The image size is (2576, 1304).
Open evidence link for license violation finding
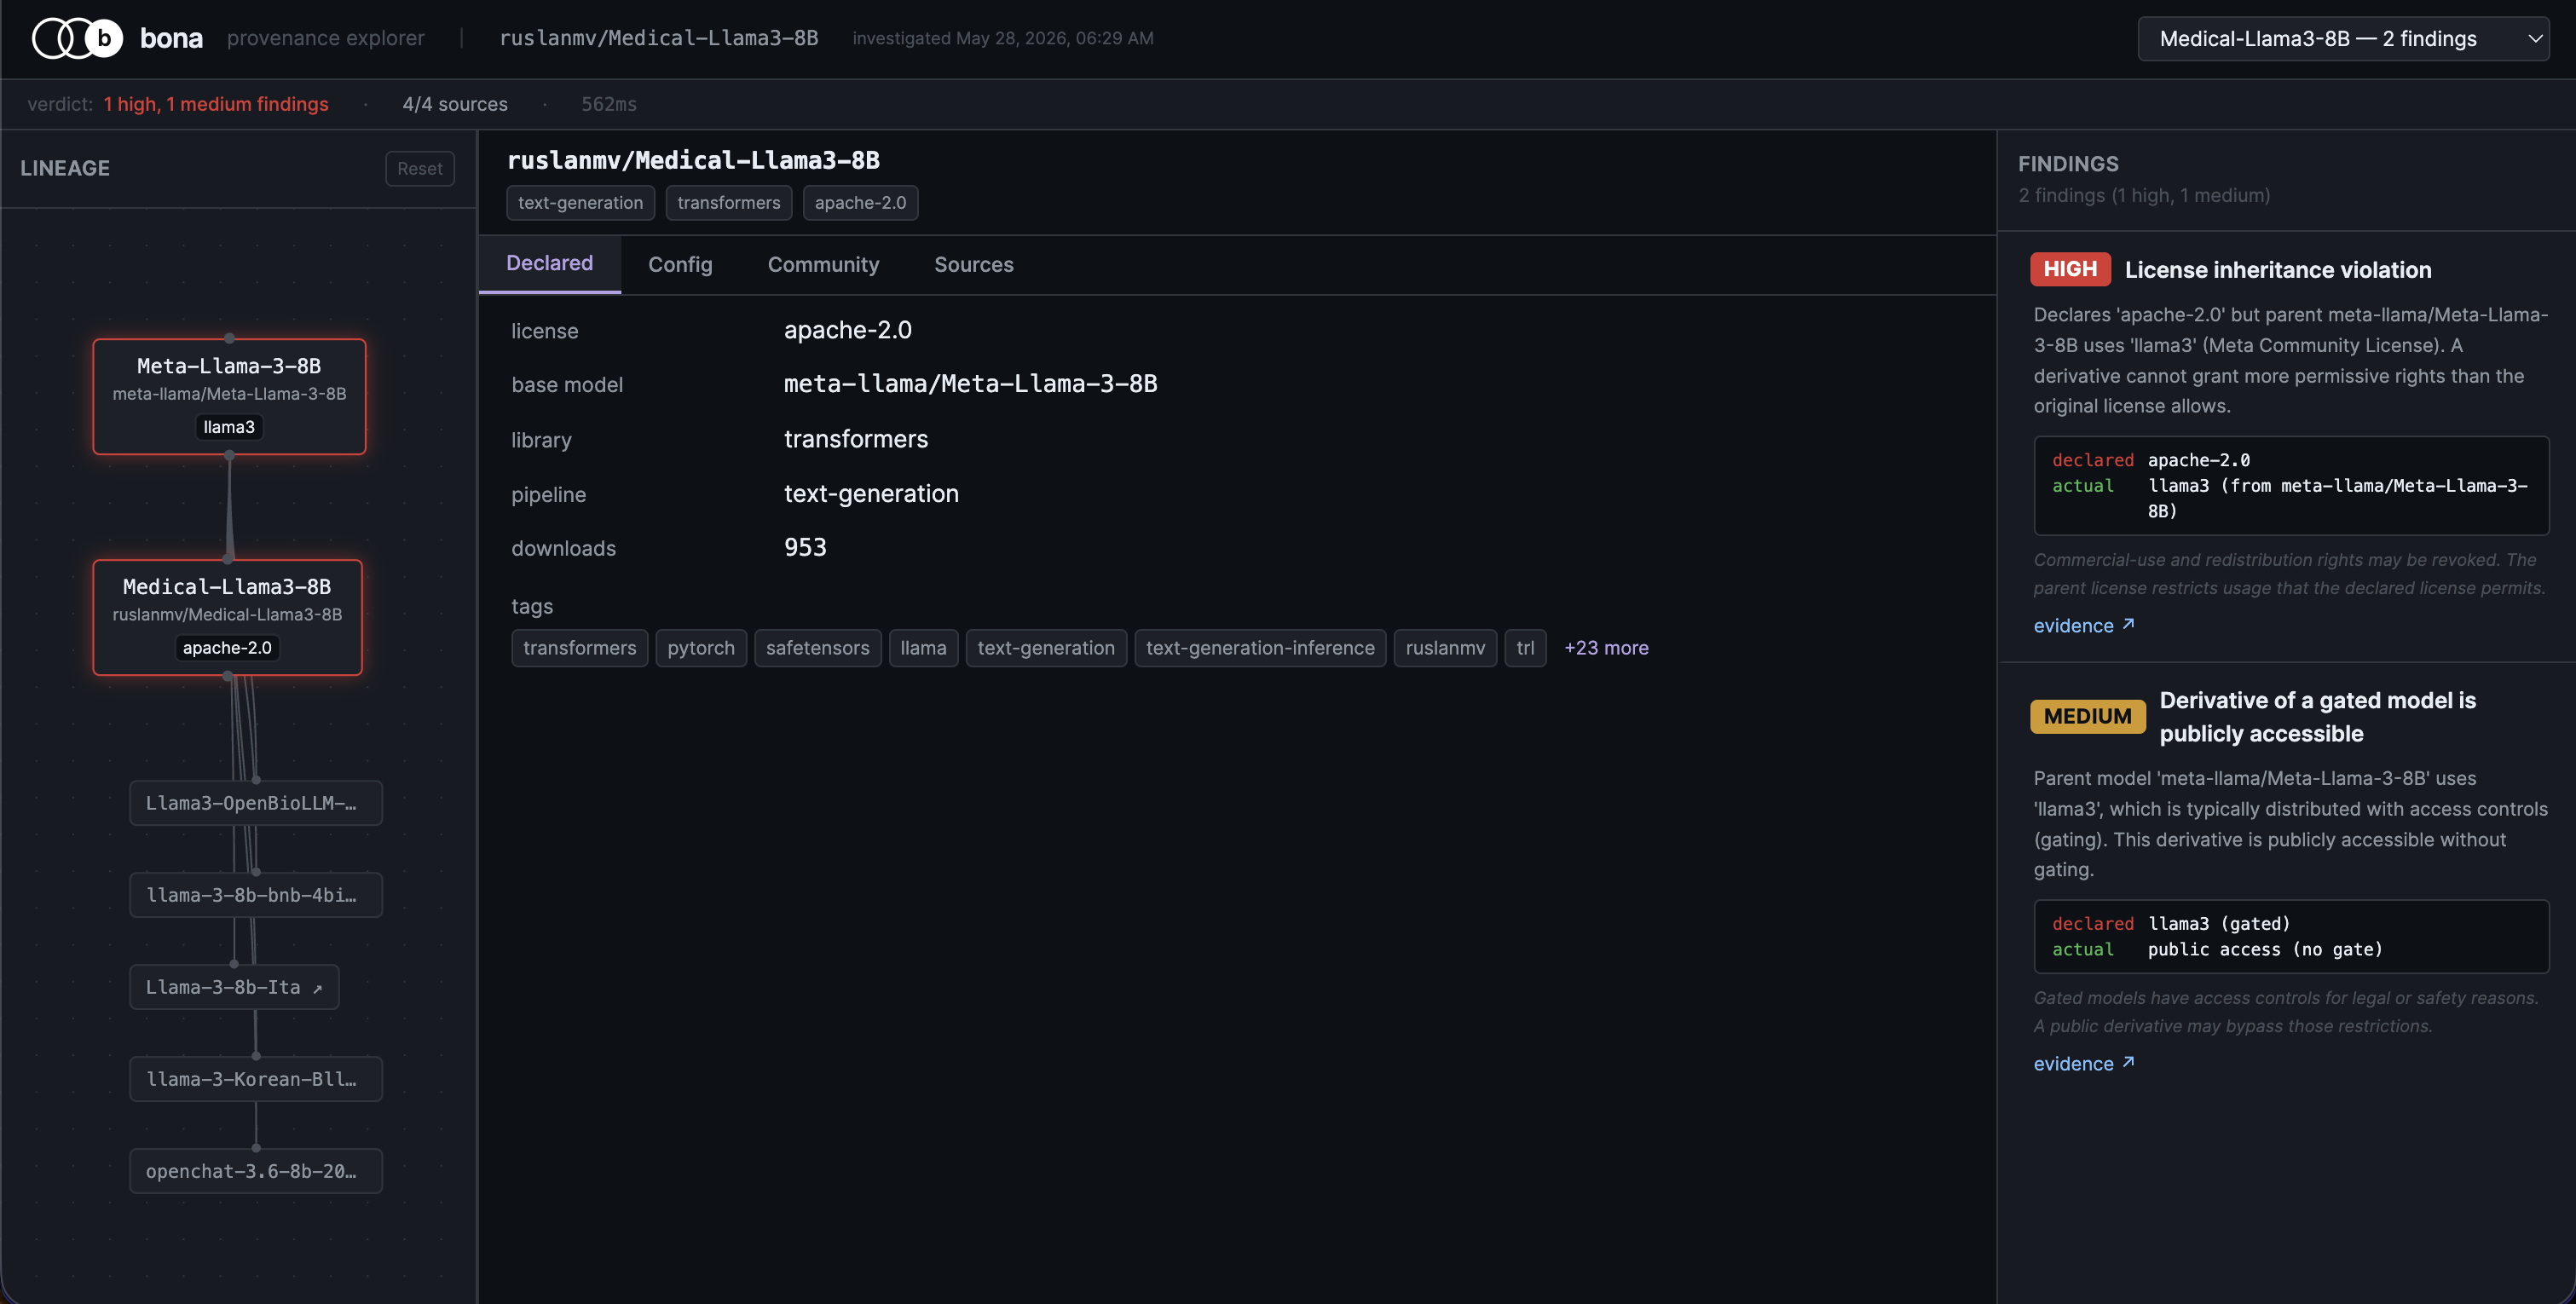(2084, 626)
